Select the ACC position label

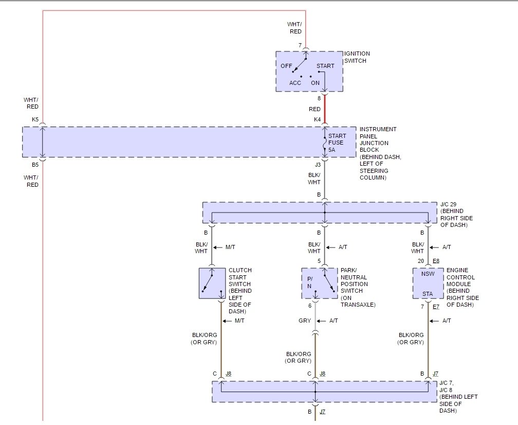(295, 83)
